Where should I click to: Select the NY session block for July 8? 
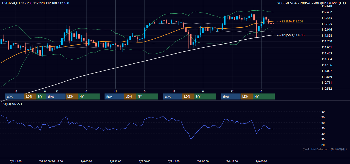264,96
